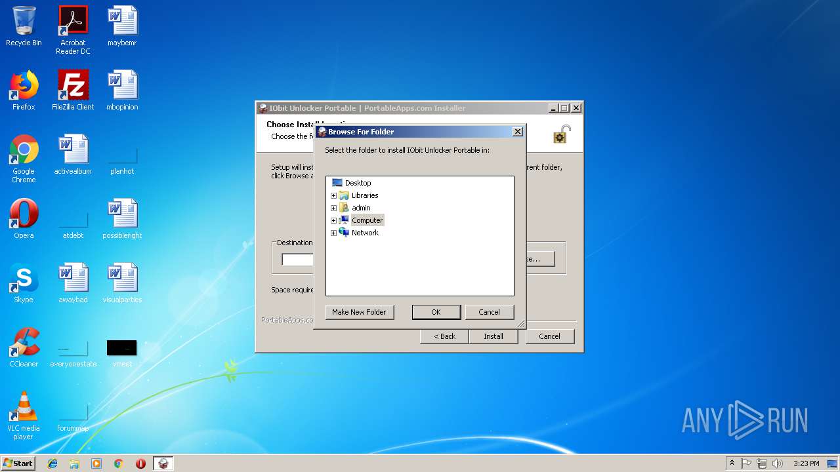Image resolution: width=840 pixels, height=472 pixels.
Task: Open the volume speaker tray icon
Action: coord(777,463)
